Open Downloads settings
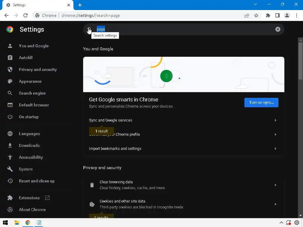Image resolution: width=303 pixels, height=227 pixels. [x=29, y=145]
